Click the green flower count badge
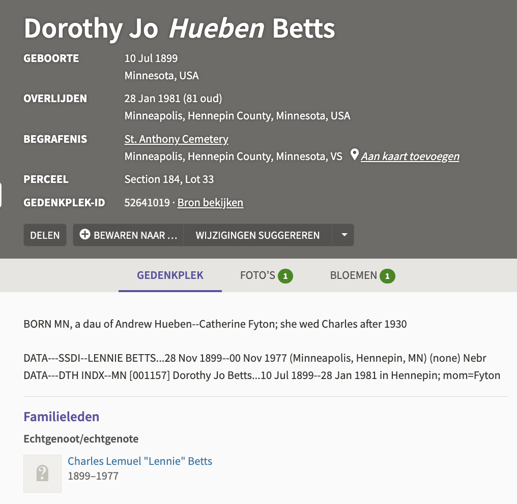Screen dimensions: 517x504 pos(387,276)
